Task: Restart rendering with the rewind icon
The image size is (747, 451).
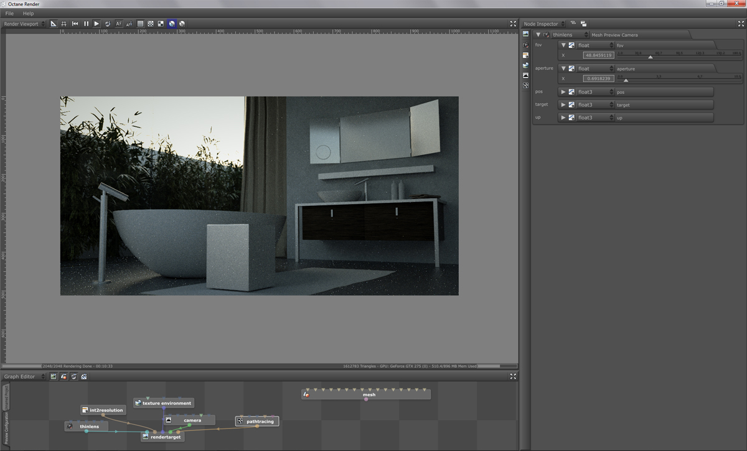Action: pos(75,24)
